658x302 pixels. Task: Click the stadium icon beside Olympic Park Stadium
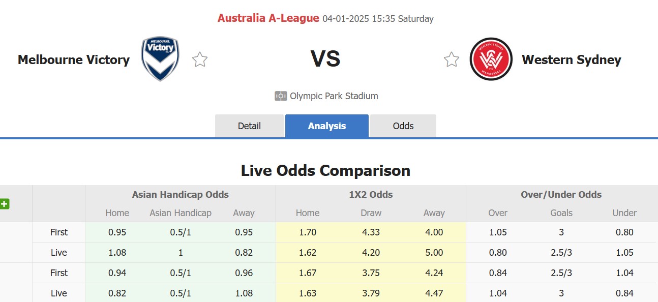point(281,96)
